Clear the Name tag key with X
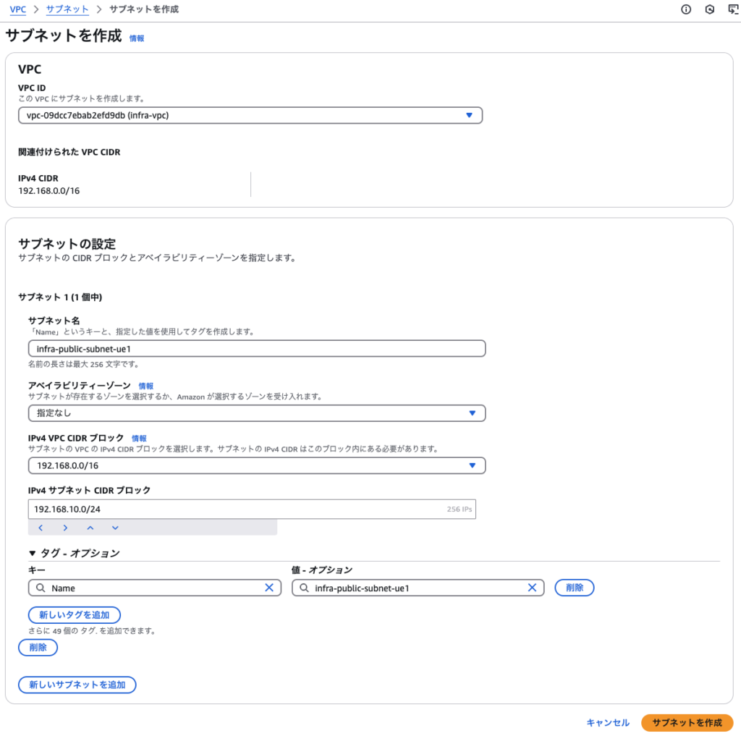The width and height of the screenshot is (741, 736). [x=269, y=588]
